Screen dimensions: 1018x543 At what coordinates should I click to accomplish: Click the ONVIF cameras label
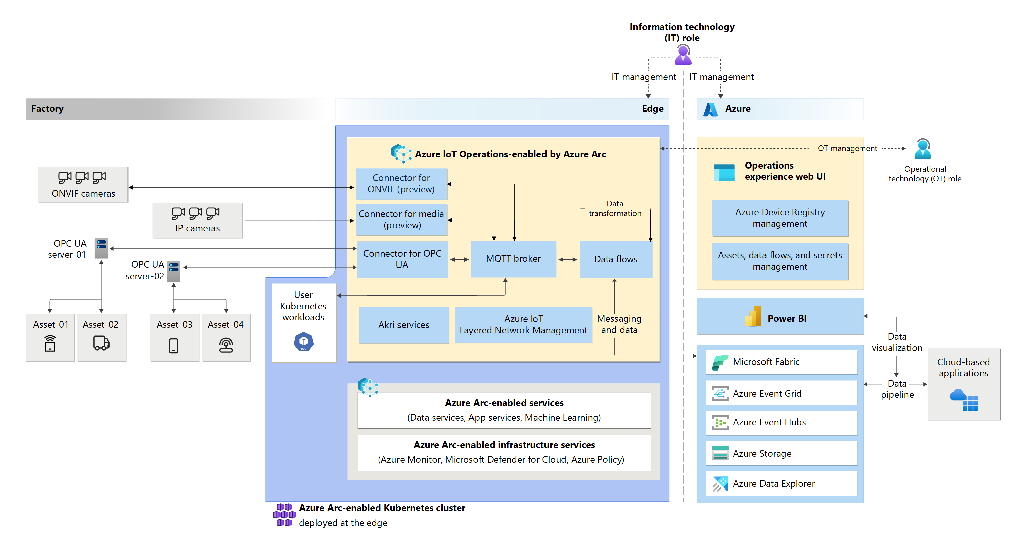(x=83, y=194)
